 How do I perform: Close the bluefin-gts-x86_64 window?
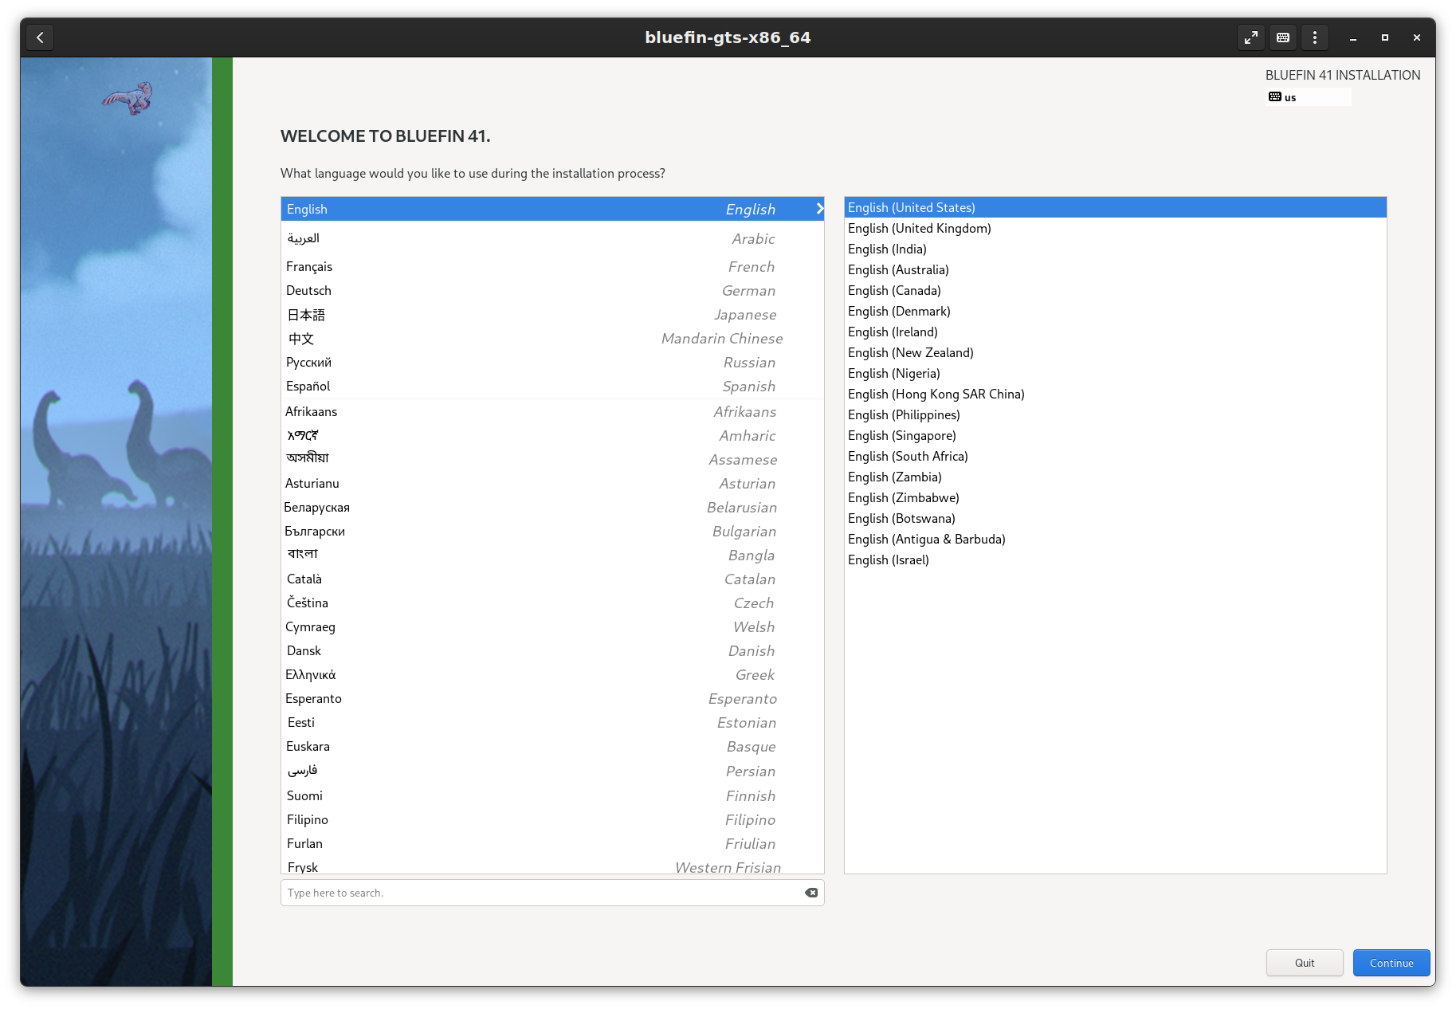click(1417, 37)
